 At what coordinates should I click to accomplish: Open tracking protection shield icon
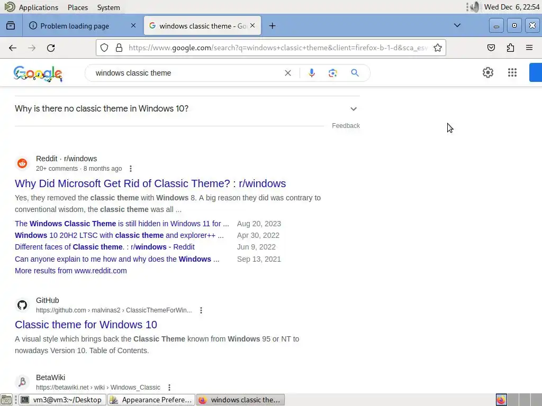pos(104,48)
